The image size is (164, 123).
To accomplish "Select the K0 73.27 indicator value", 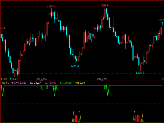I will [36, 83].
